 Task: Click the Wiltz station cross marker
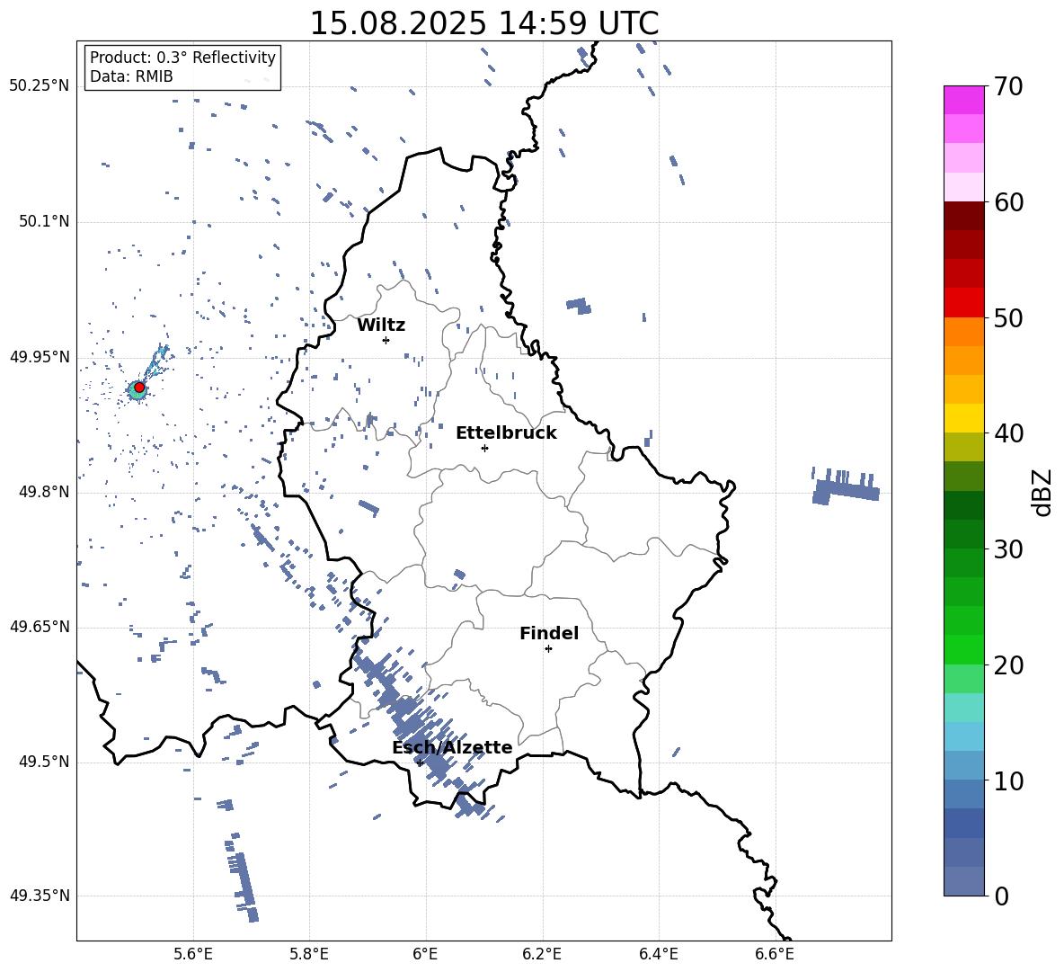tap(386, 340)
